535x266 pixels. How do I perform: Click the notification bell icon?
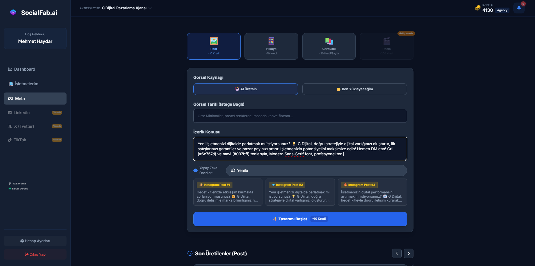pyautogui.click(x=519, y=8)
